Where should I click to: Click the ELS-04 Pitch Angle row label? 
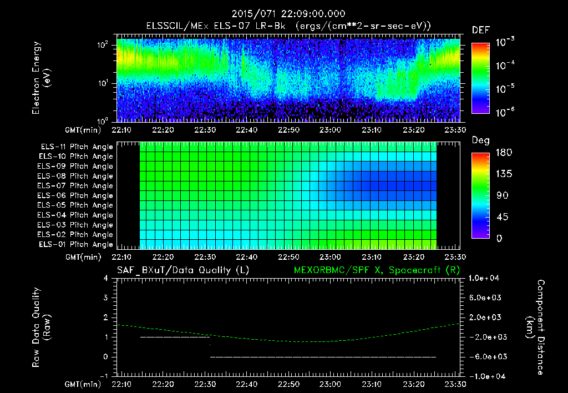click(x=75, y=215)
